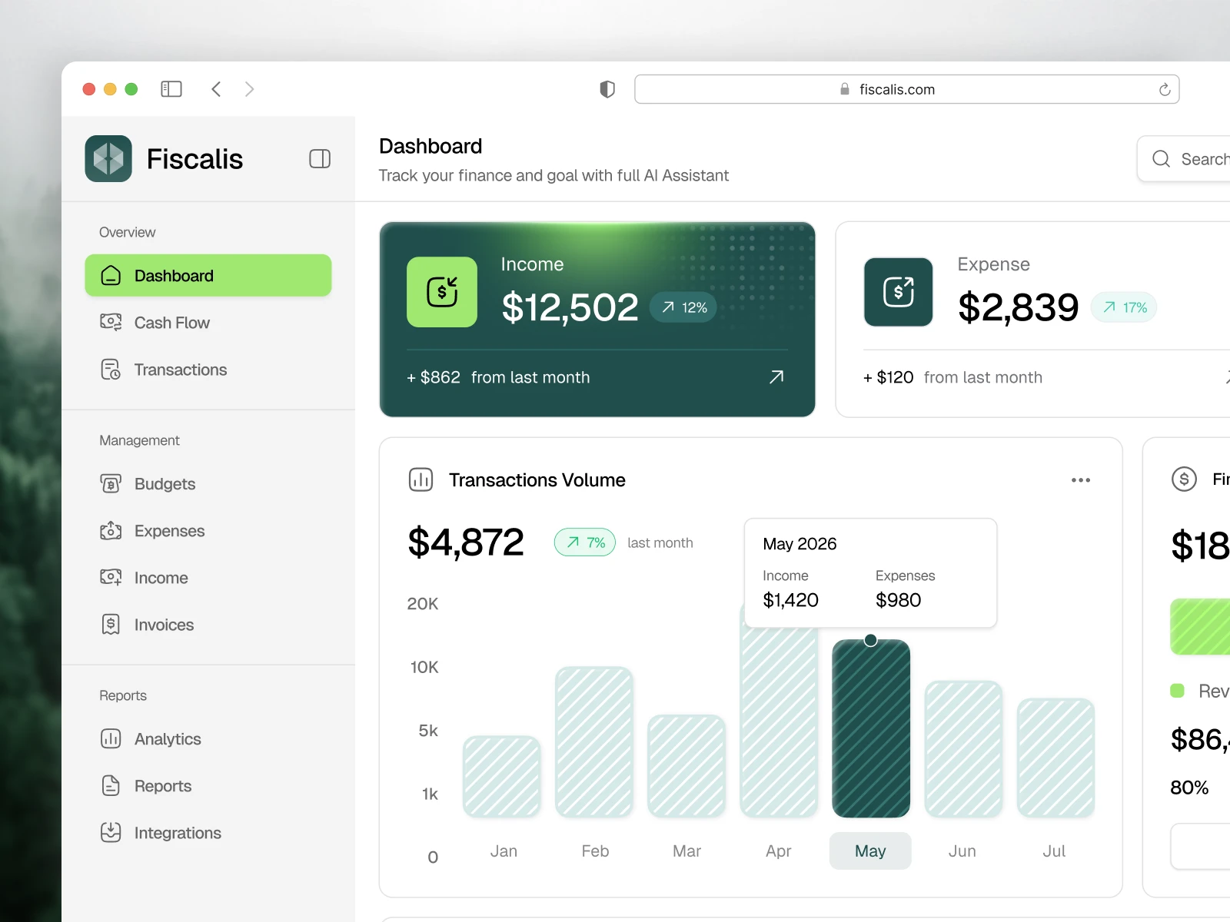This screenshot has width=1230, height=922.
Task: Select the Apr bar in chart
Action: click(x=779, y=722)
